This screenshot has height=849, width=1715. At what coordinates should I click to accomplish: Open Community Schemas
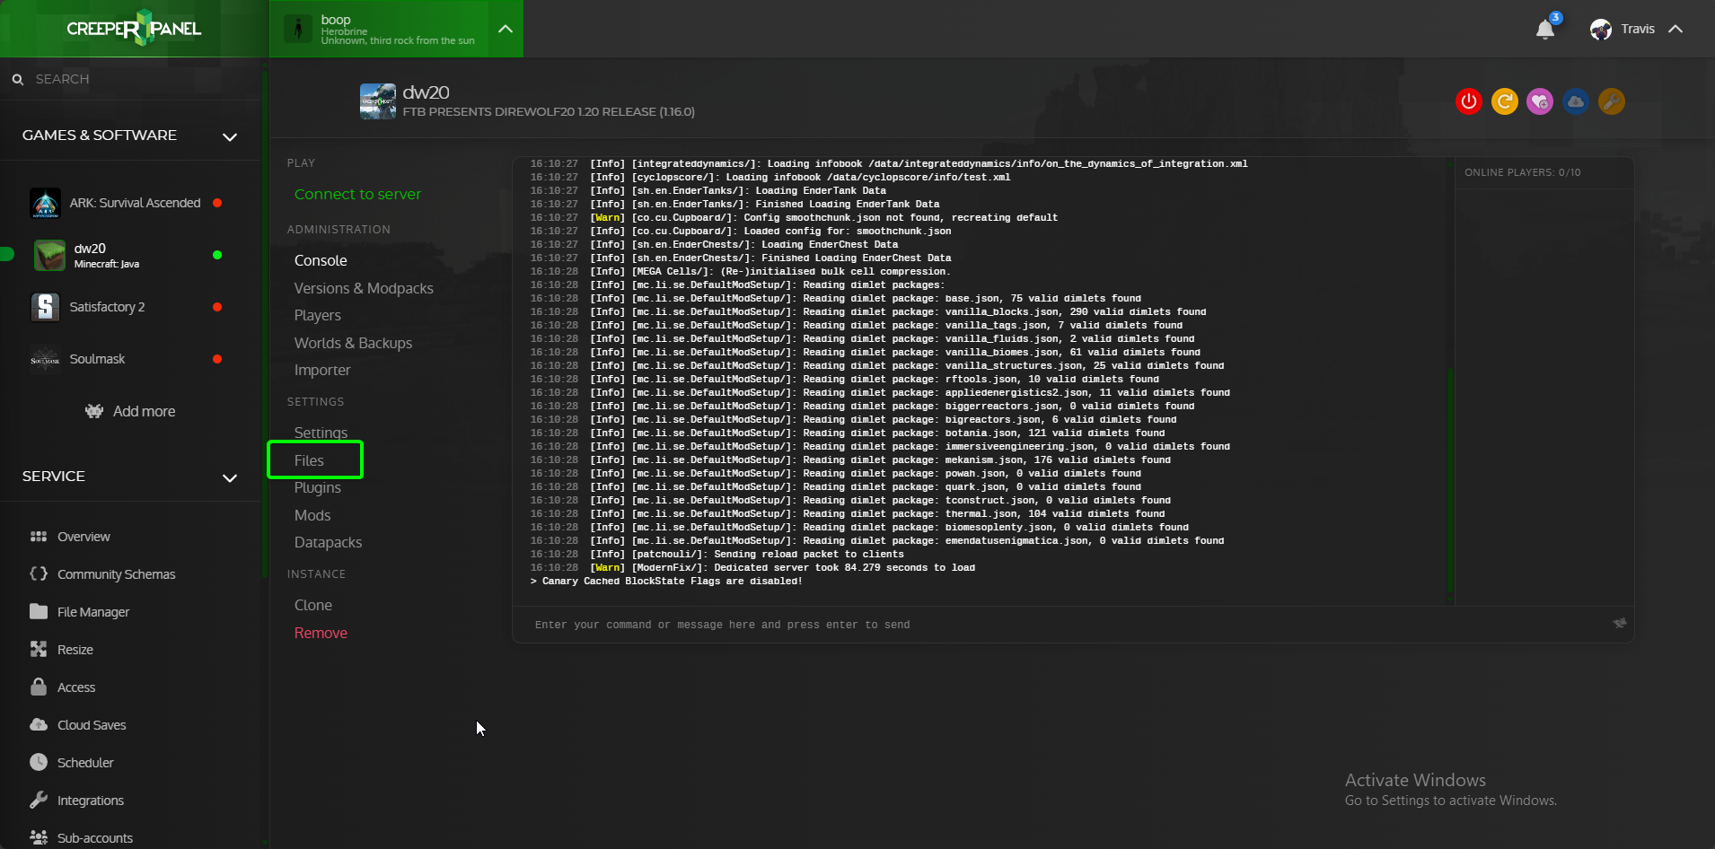tap(116, 574)
